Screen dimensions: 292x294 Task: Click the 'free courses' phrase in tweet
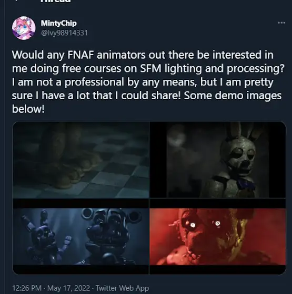tap(92, 69)
